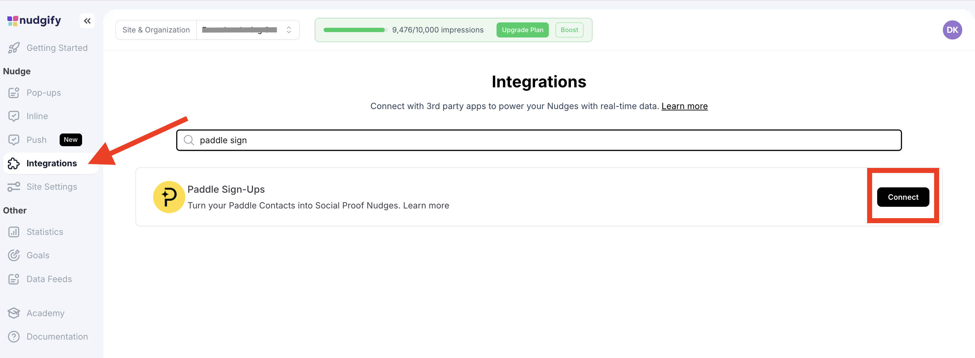Image resolution: width=975 pixels, height=358 pixels.
Task: Open the Site & Organization dropdown
Action: pos(248,30)
